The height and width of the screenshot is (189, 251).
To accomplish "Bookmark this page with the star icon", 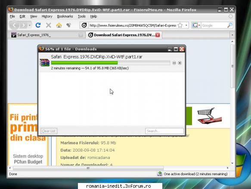I will [180, 25].
